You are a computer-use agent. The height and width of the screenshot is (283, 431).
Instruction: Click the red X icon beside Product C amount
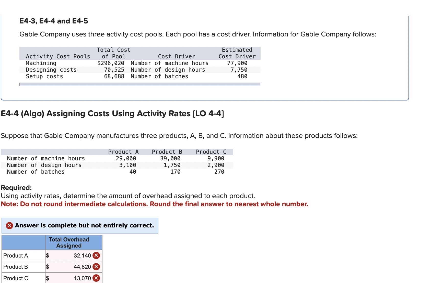pos(96,278)
